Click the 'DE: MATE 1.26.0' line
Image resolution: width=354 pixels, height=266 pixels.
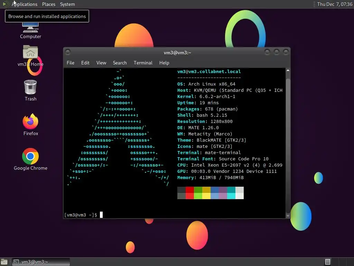tap(198, 128)
